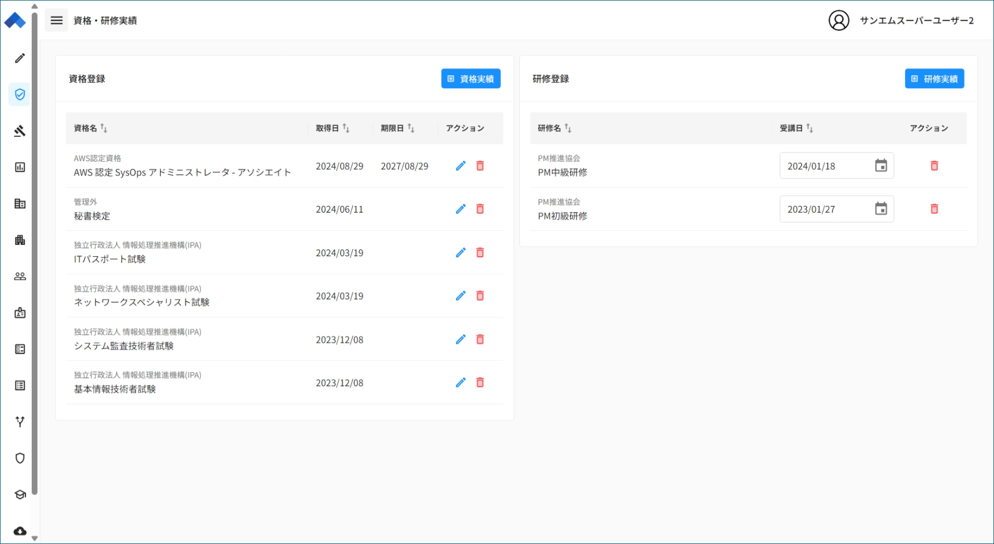This screenshot has width=994, height=544.
Task: Click the 基本情報技術者試験 name text
Action: 115,389
